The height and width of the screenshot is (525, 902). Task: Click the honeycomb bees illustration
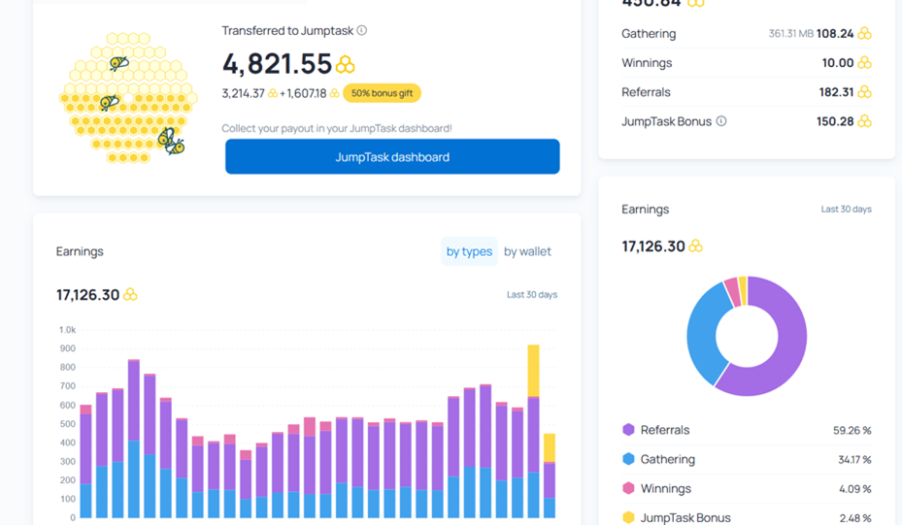tap(123, 97)
